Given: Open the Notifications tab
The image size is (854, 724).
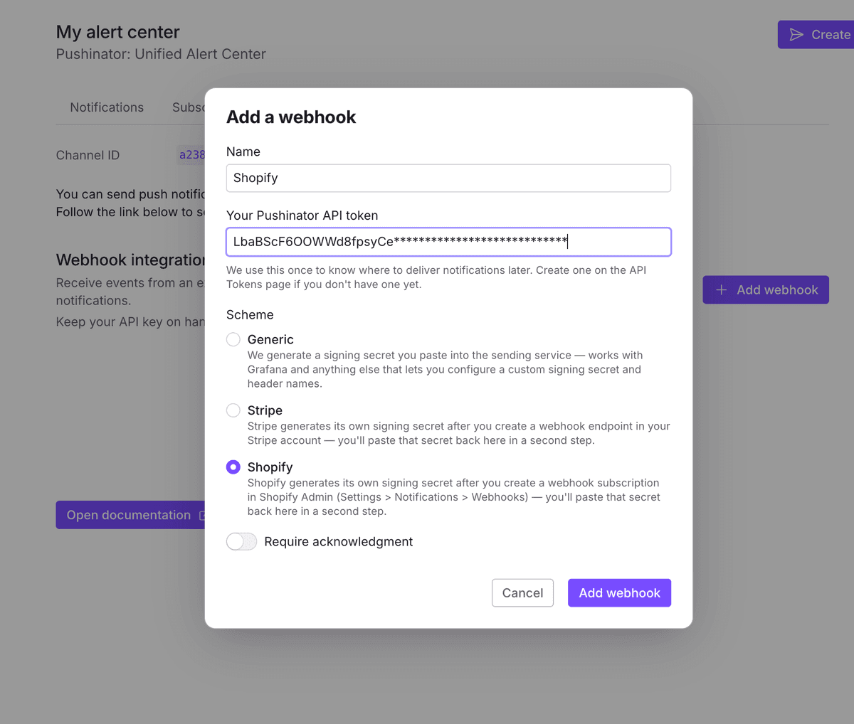Looking at the screenshot, I should click(107, 107).
